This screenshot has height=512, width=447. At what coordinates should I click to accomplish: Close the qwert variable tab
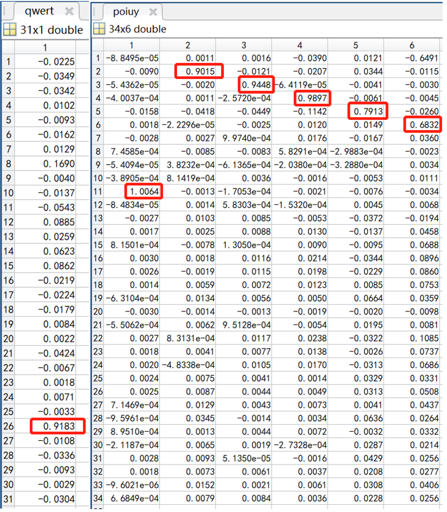coord(69,11)
